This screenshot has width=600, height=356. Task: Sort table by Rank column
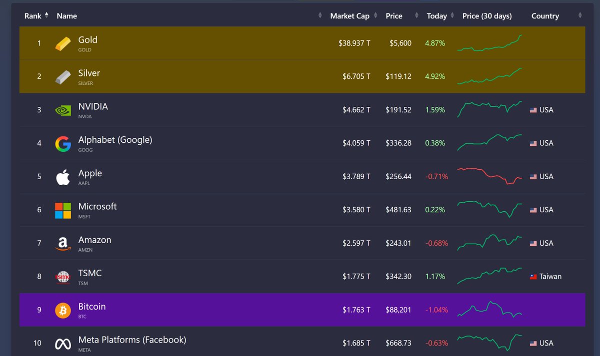[x=33, y=16]
